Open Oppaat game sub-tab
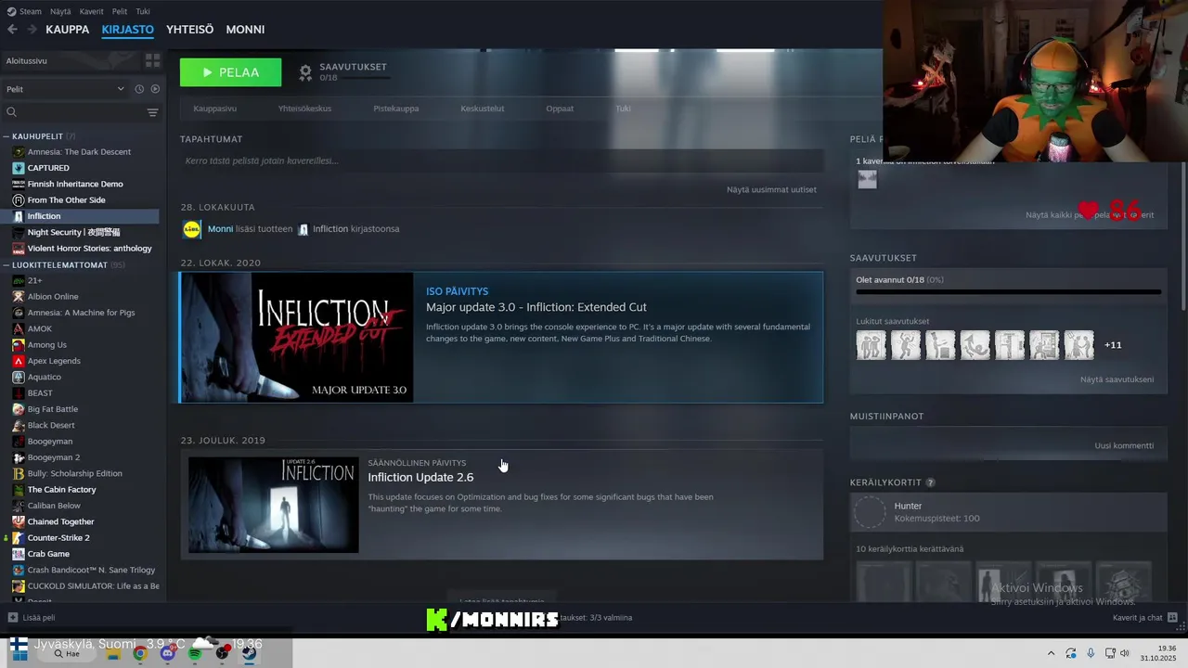The image size is (1188, 668). tap(560, 109)
